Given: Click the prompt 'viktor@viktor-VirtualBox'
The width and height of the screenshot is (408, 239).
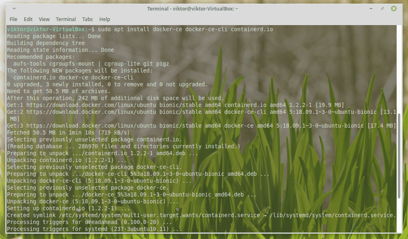Looking at the screenshot, I should click(x=46, y=29).
